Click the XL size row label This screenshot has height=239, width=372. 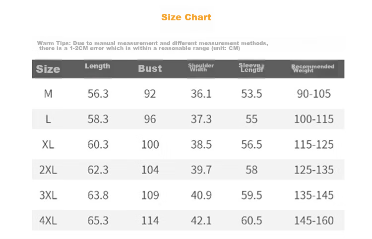[x=48, y=144]
